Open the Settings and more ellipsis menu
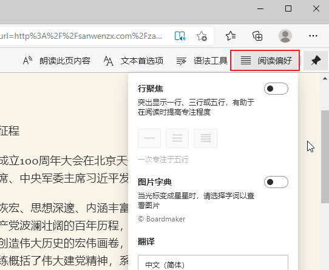The image size is (329, 270). 313,36
